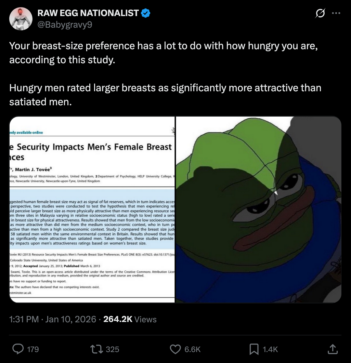Click the blue verified checkmark badge
This screenshot has height=363, width=351.
pyautogui.click(x=146, y=13)
